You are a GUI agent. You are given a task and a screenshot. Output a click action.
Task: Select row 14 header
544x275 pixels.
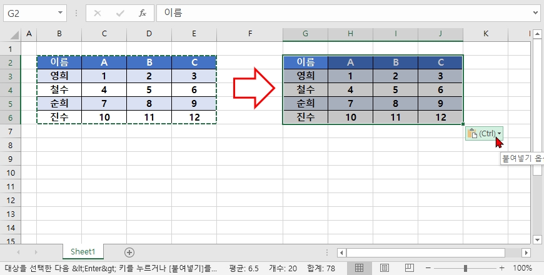(11, 228)
